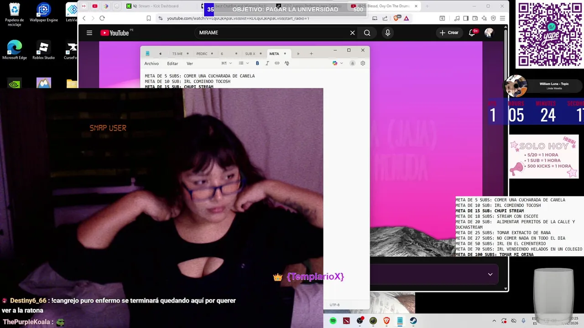Open the YouTube account avatar menu
Screen dimensions: 584x328
point(489,33)
